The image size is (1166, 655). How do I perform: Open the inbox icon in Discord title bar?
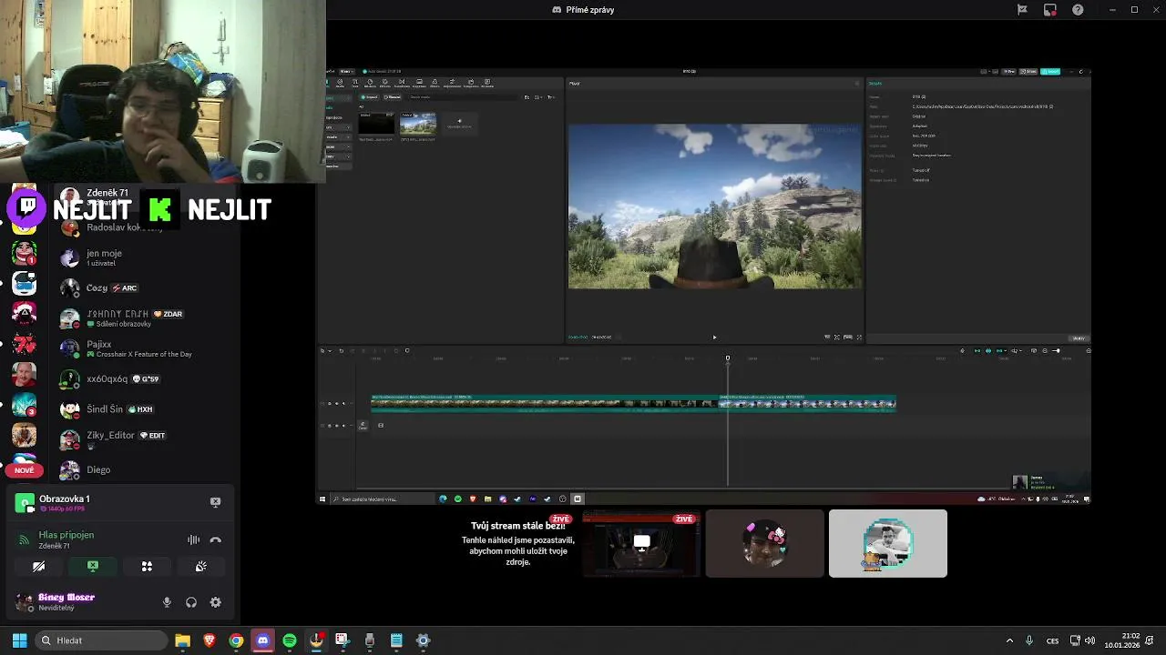tap(1049, 9)
